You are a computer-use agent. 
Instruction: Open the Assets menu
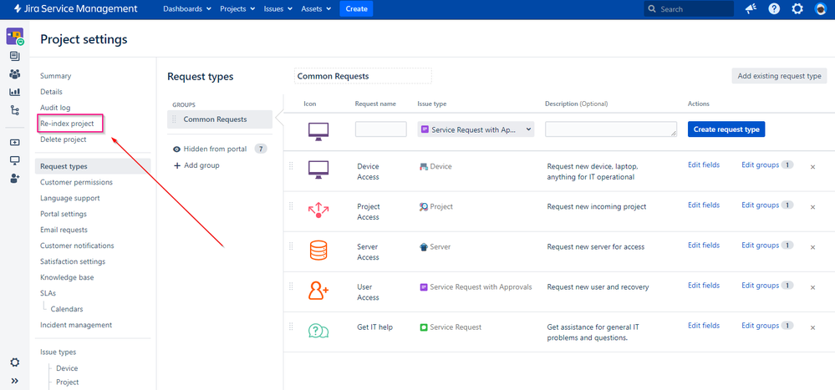(316, 9)
